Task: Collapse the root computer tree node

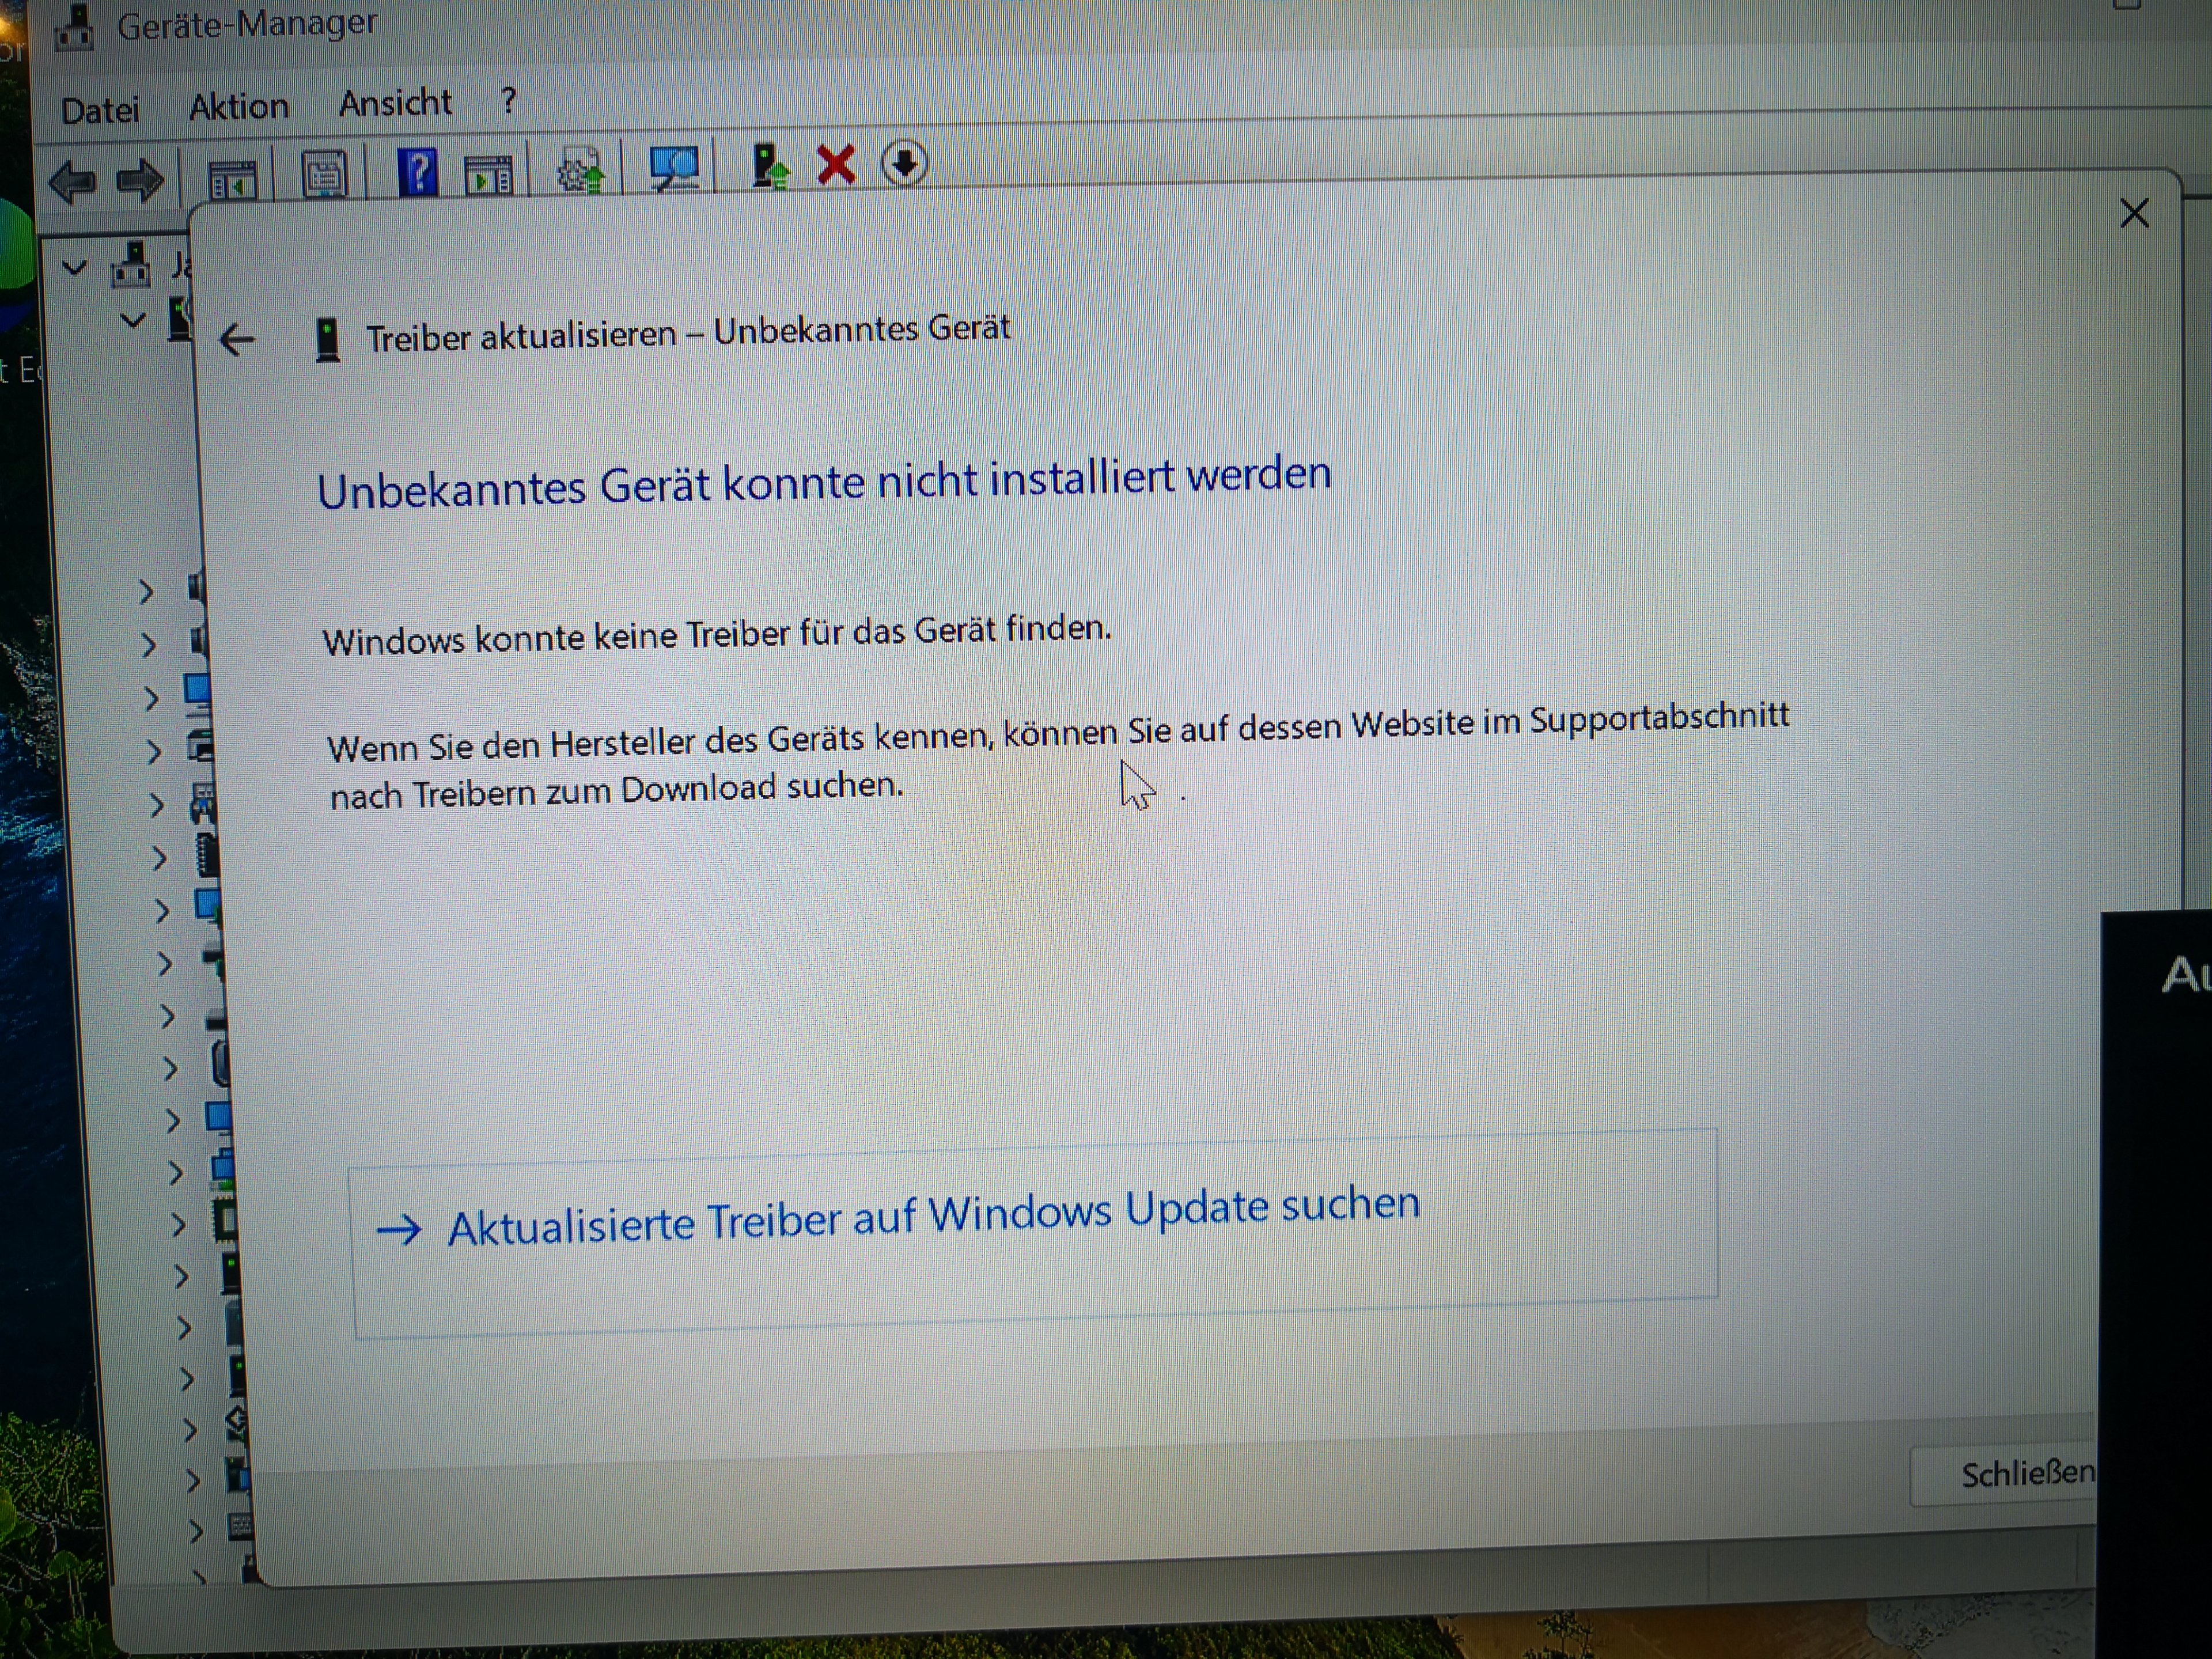Action: tap(75, 268)
